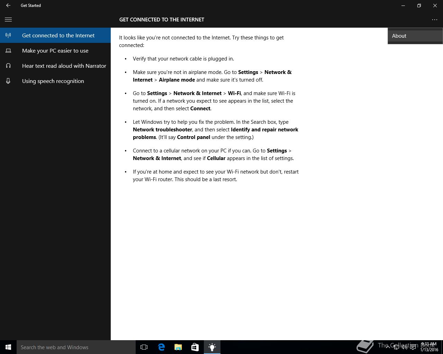Open the three-dots more options button

pos(435,20)
